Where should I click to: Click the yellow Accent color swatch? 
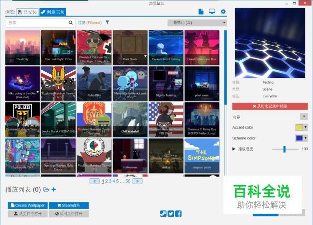pyautogui.click(x=299, y=127)
